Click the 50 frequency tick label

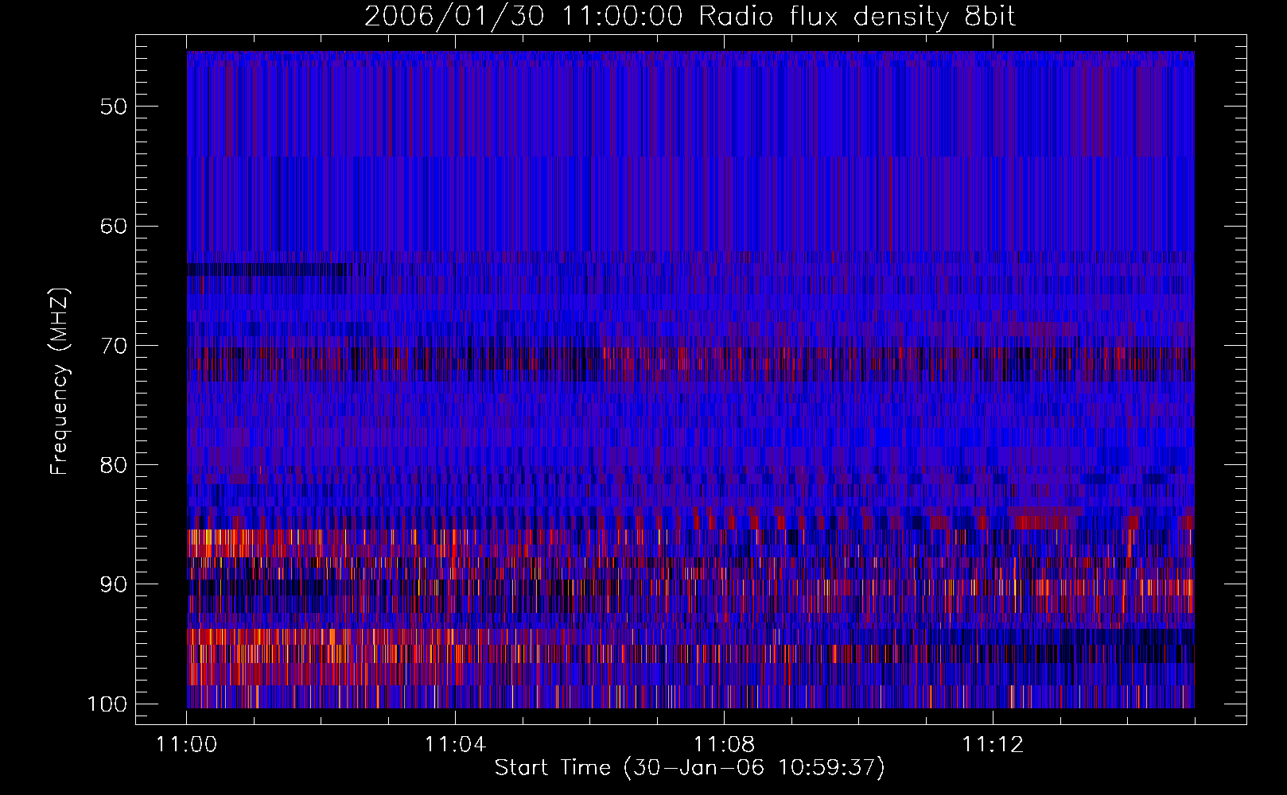point(114,107)
